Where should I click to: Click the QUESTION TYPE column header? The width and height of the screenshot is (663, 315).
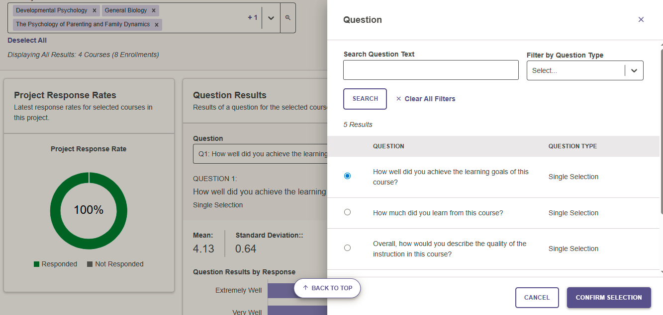572,146
